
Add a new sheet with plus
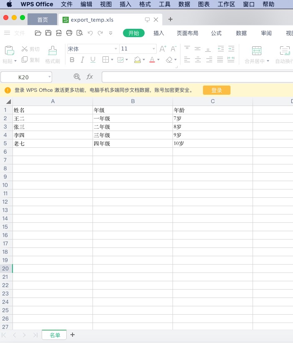(73, 335)
